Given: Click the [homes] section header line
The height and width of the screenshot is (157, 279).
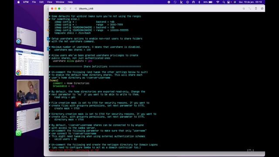Looking at the screenshot, I should point(54,80).
